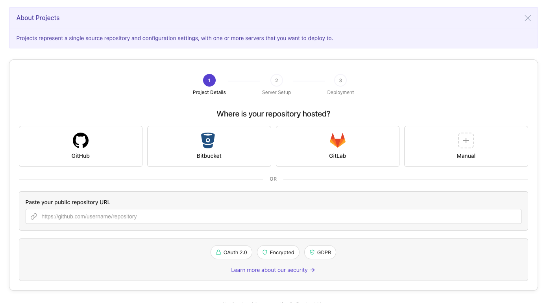Click the Server Setup step label
This screenshot has height=303, width=551.
pos(277,92)
